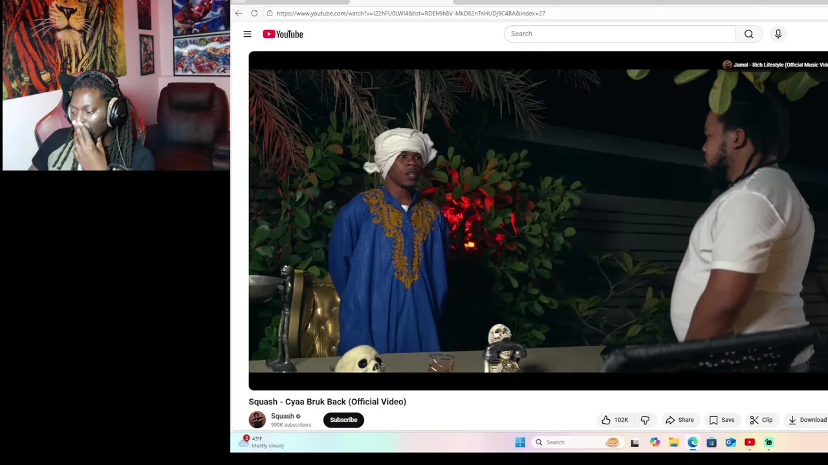Screen dimensions: 828x465
Task: Create a Clip of the video
Action: pyautogui.click(x=761, y=420)
